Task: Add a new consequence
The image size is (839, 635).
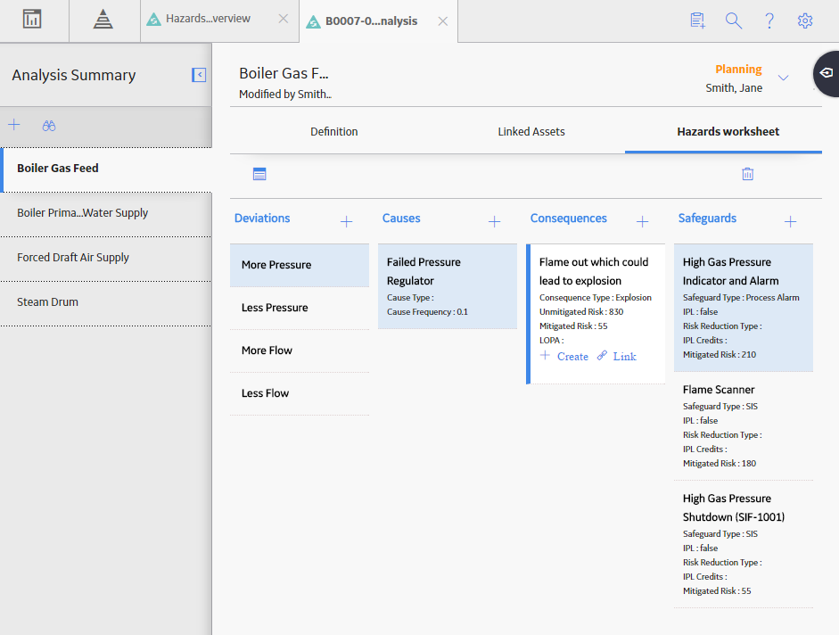Action: tap(643, 221)
